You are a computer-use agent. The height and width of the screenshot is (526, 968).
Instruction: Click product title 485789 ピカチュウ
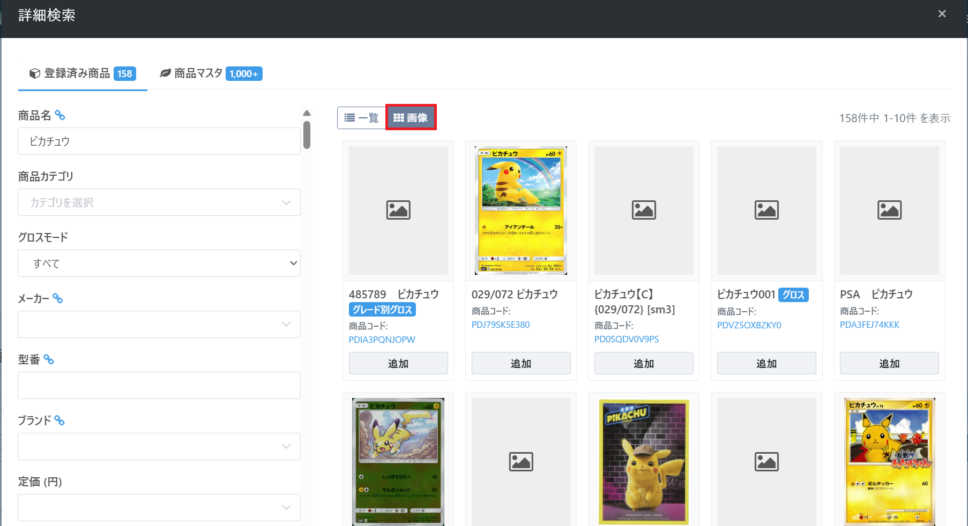click(393, 294)
